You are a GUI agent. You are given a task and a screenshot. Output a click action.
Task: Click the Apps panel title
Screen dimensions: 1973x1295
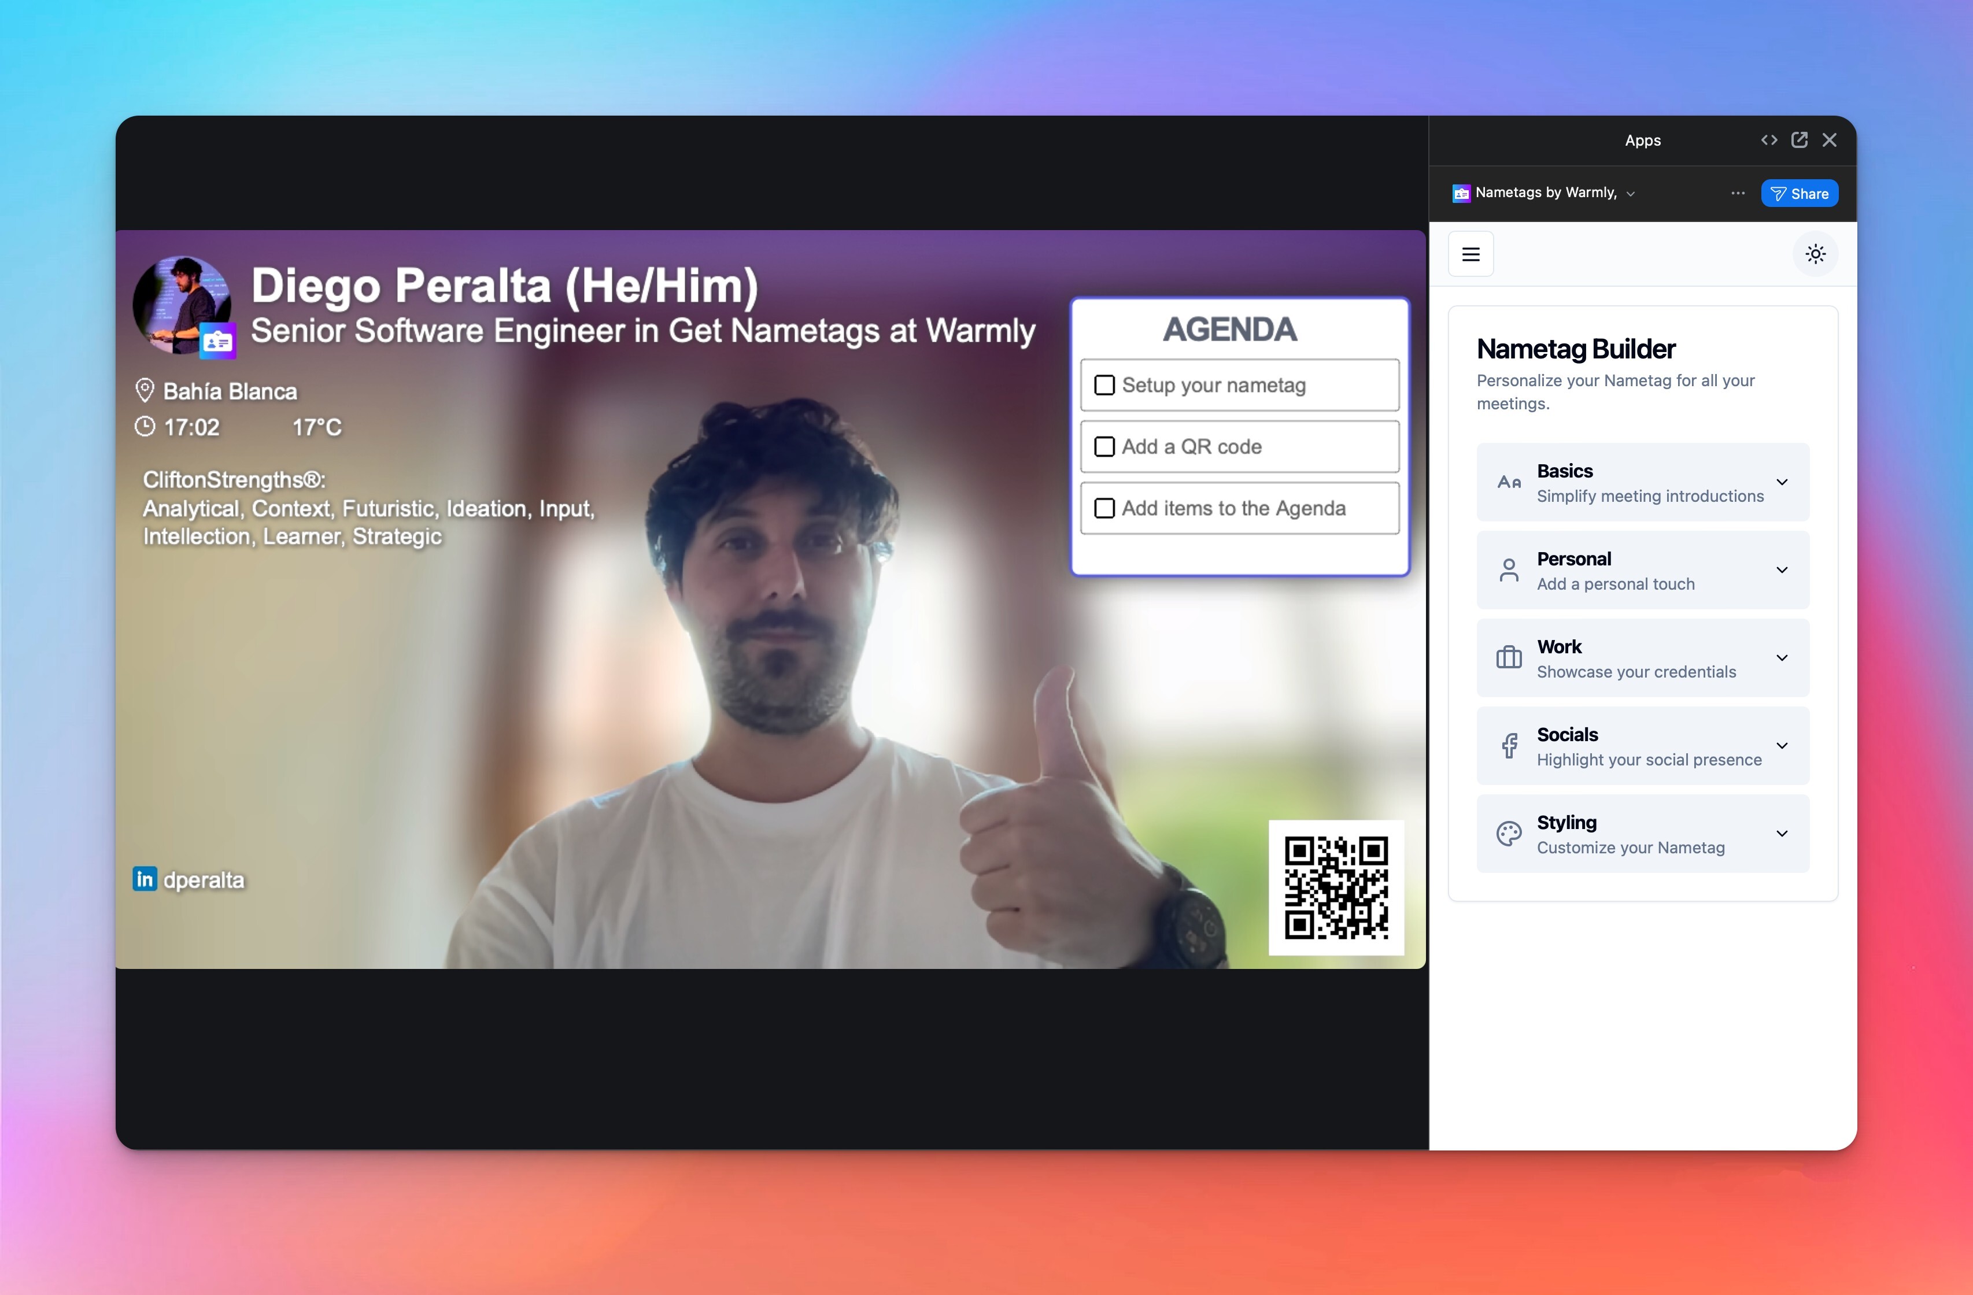point(1642,140)
